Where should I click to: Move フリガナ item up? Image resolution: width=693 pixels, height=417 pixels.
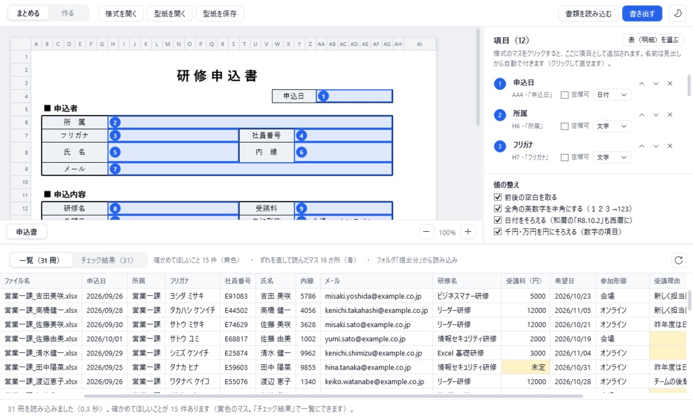click(x=642, y=146)
